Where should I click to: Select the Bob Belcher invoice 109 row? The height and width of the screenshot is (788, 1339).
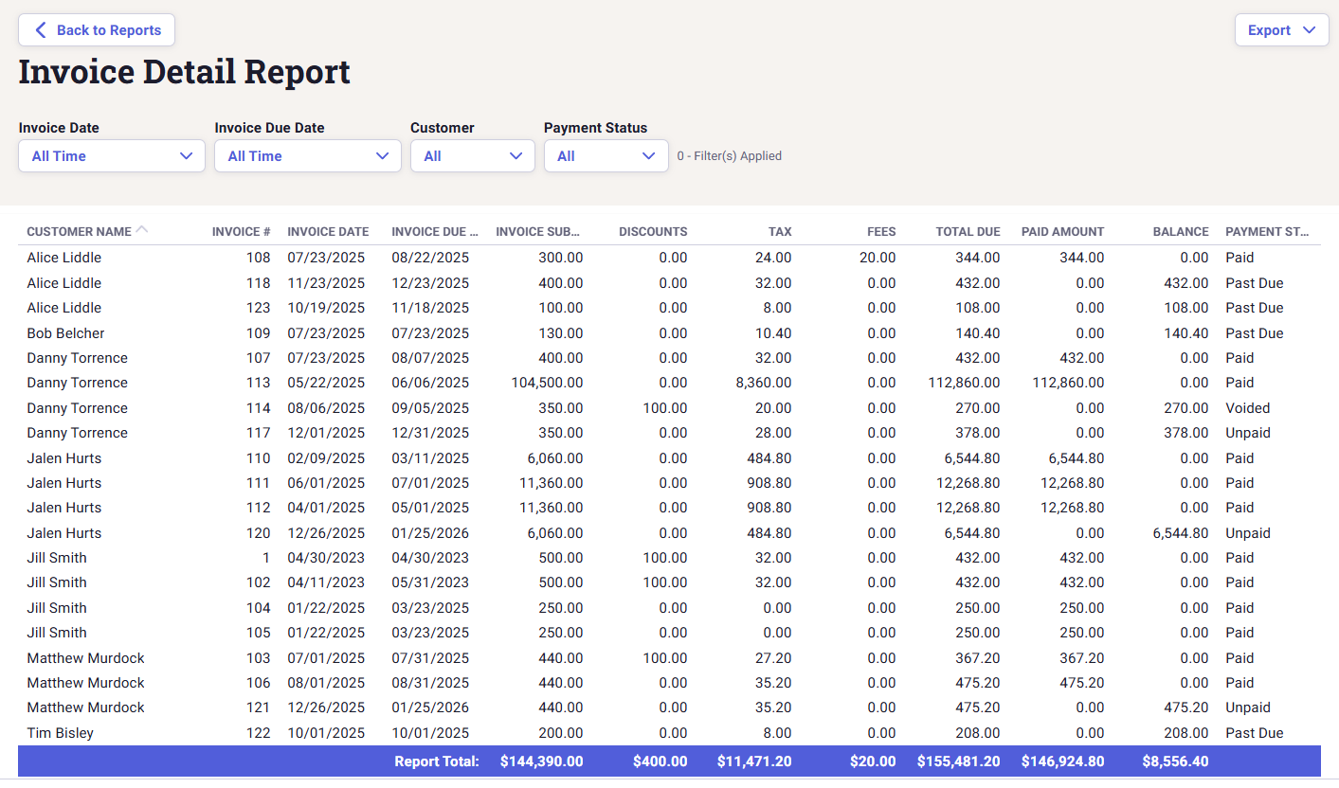[x=66, y=333]
